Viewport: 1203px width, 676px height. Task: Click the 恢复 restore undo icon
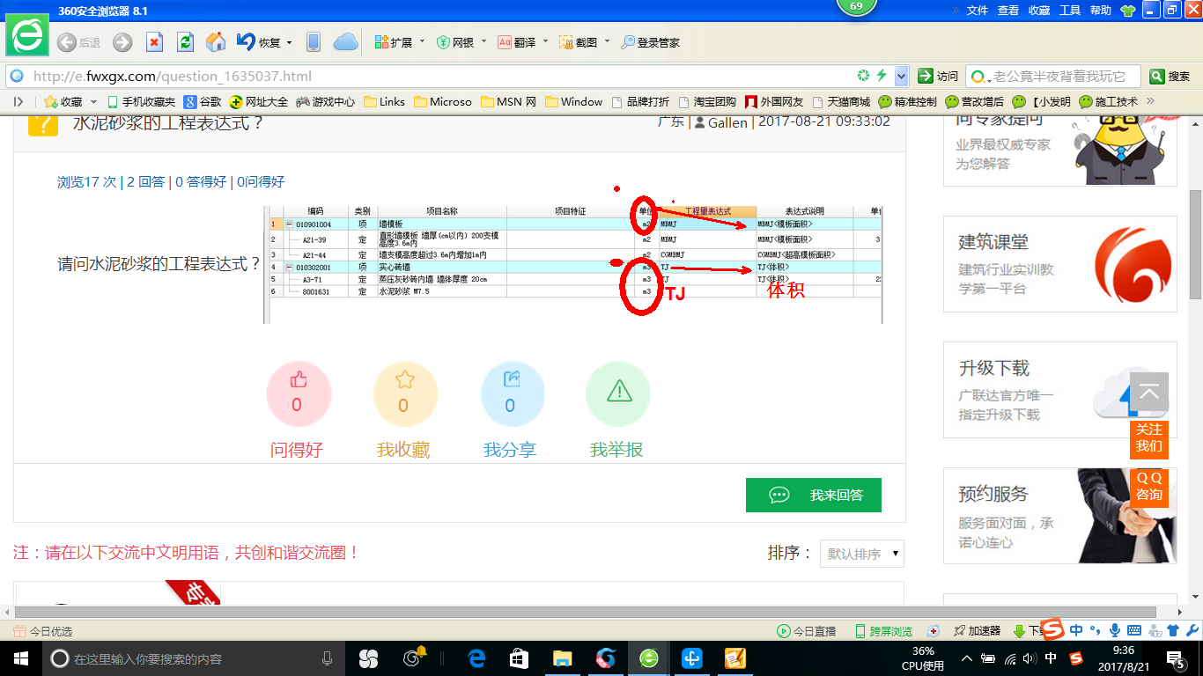coord(247,41)
